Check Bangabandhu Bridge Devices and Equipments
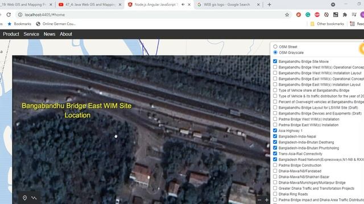Image resolution: width=364 pixels, height=204 pixels. [x=275, y=113]
